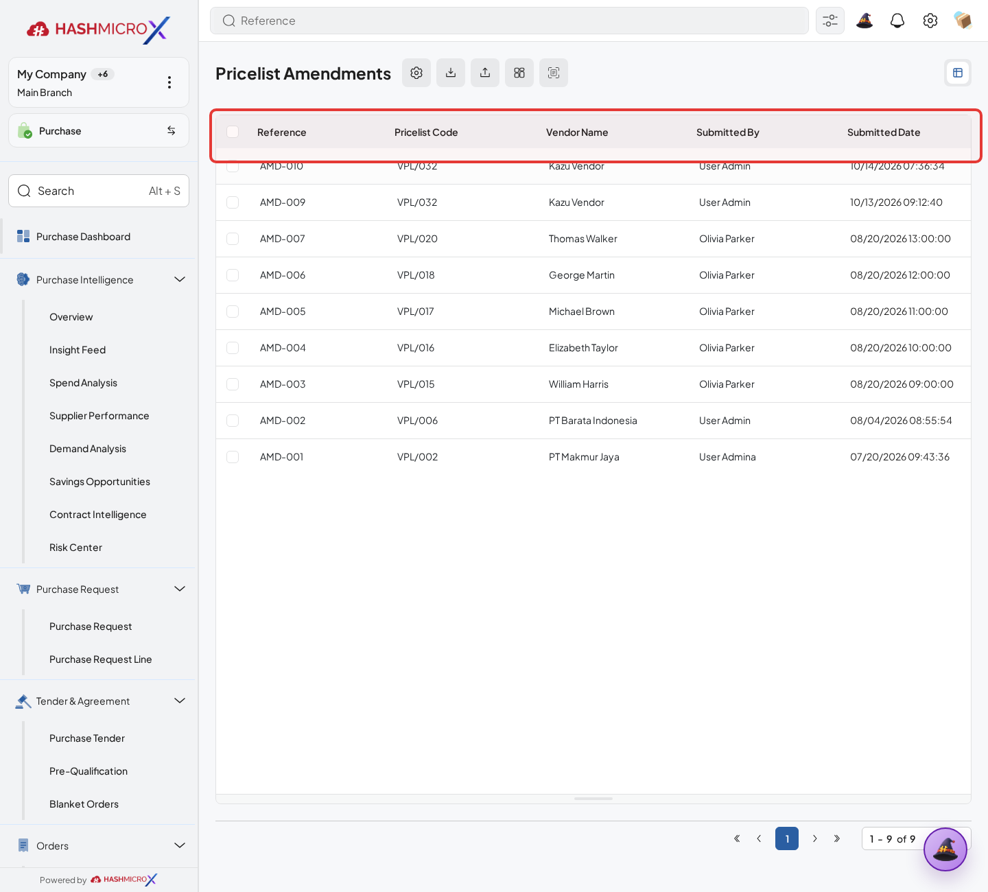Switch list layout via the top-right view icon
Viewport: 988px width, 892px height.
tap(958, 73)
